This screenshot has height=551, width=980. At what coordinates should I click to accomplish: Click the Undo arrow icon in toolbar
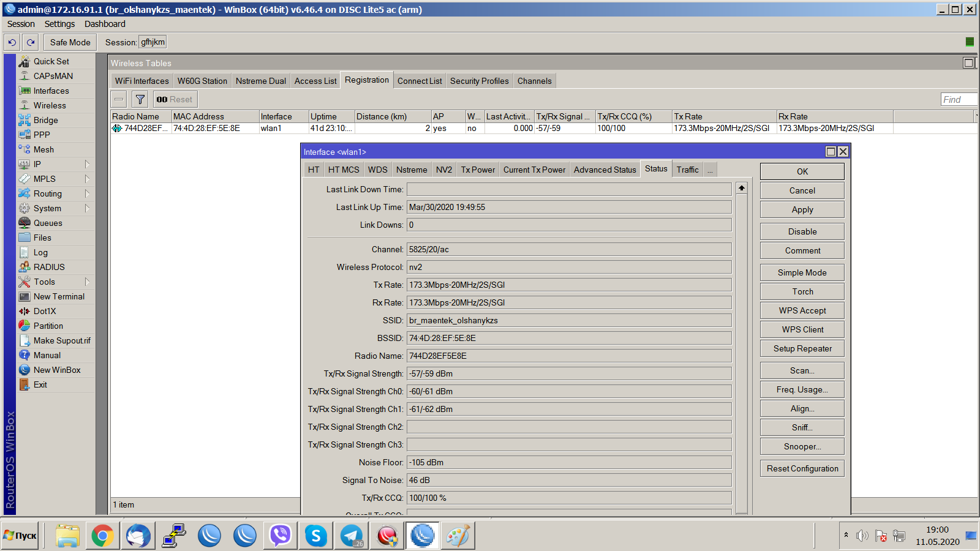pos(12,42)
